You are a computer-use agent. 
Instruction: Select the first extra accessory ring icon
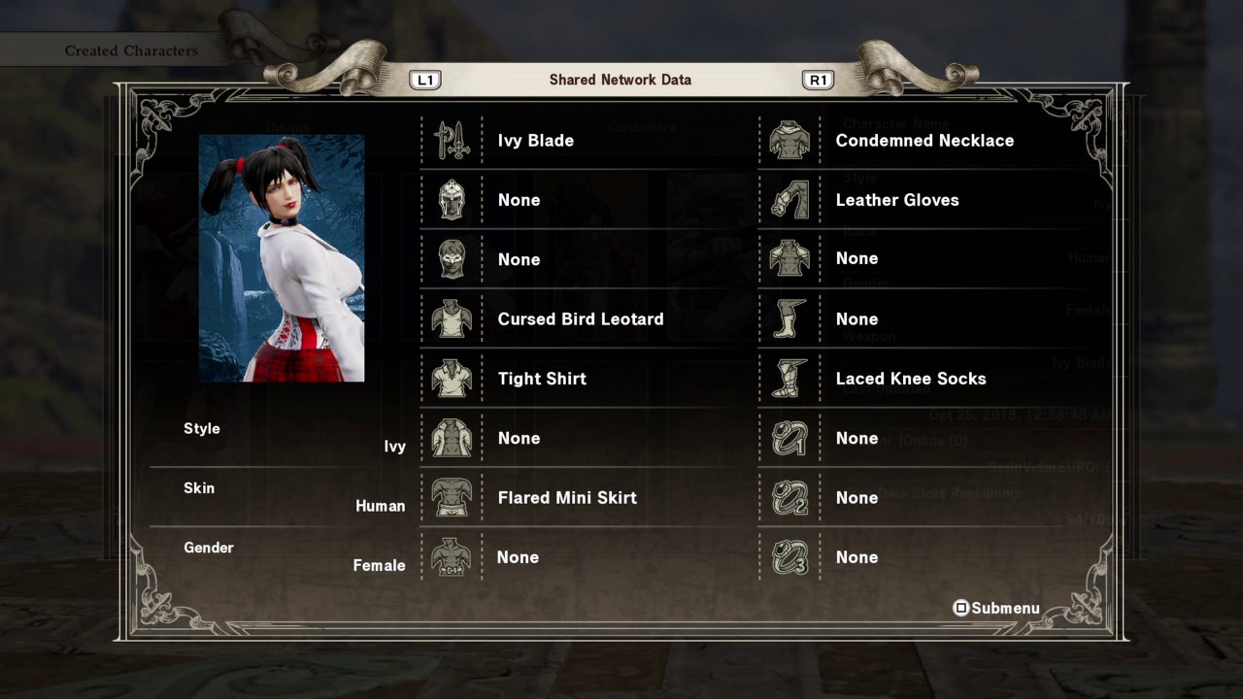pos(789,438)
